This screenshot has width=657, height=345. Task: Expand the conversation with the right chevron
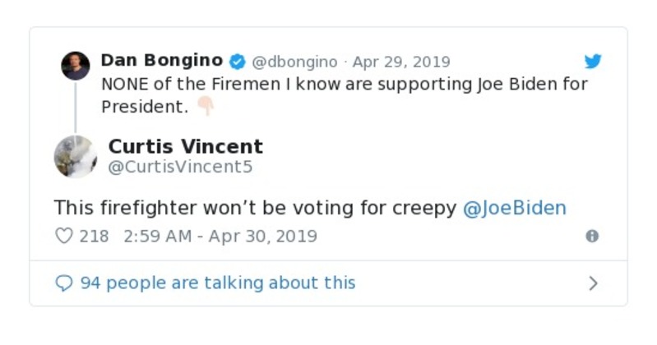[x=593, y=283]
